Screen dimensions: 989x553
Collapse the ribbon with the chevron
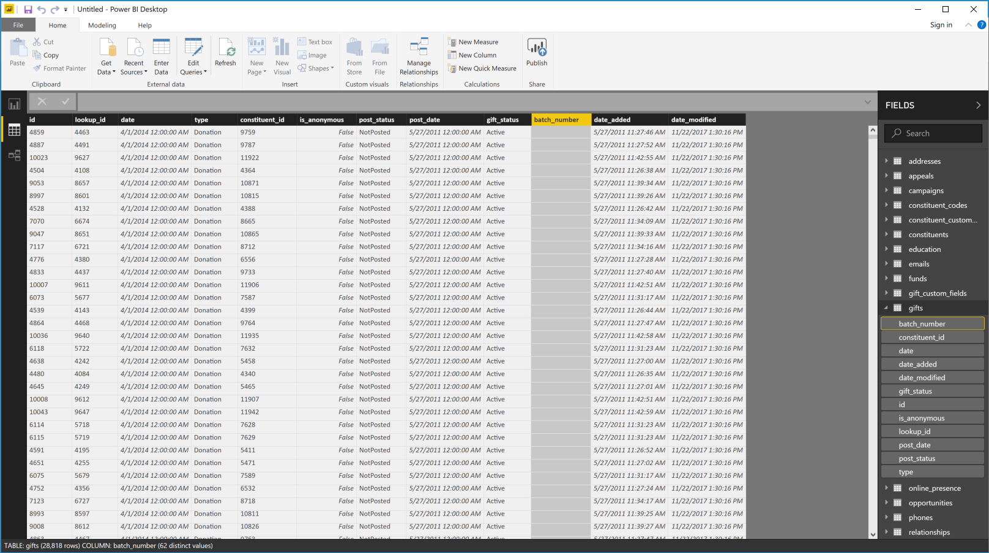click(968, 25)
